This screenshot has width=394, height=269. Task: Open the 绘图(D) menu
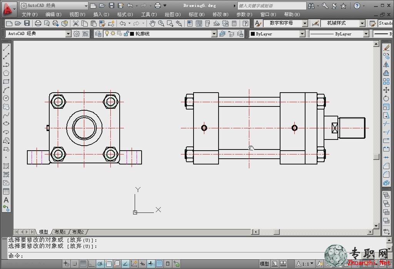pos(173,15)
